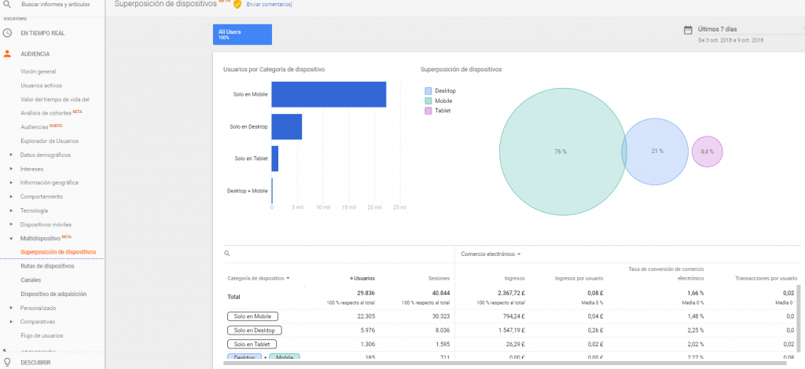Click the Solo en Tablet table chip

[x=252, y=344]
